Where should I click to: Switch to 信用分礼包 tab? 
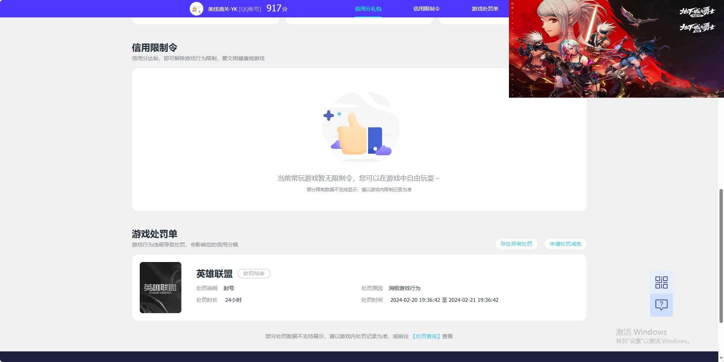tap(368, 9)
